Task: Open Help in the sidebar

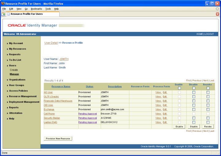Action: [x=12, y=119]
